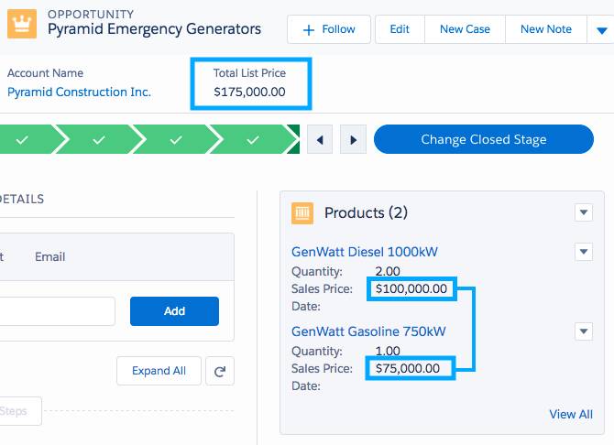
Task: Open the more actions dropdown after New Note
Action: click(x=601, y=29)
